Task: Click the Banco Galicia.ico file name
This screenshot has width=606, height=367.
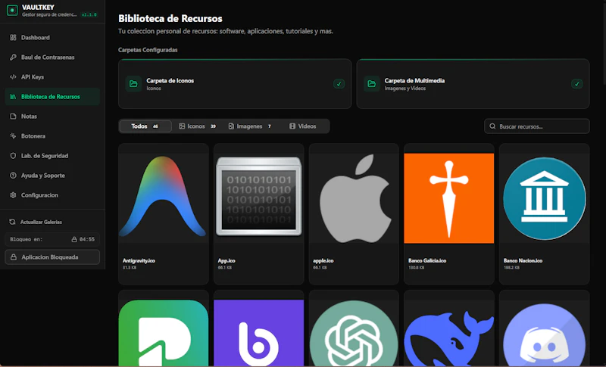Action: coord(427,261)
